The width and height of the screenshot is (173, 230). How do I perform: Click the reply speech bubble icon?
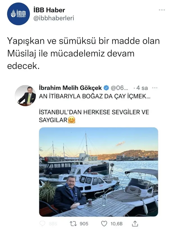tap(42, 224)
